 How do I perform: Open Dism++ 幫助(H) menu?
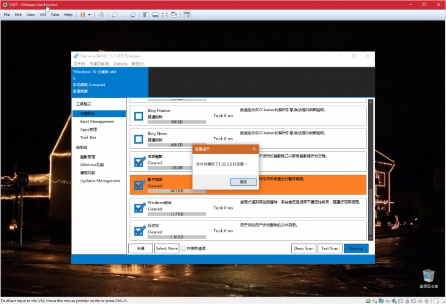pos(138,64)
